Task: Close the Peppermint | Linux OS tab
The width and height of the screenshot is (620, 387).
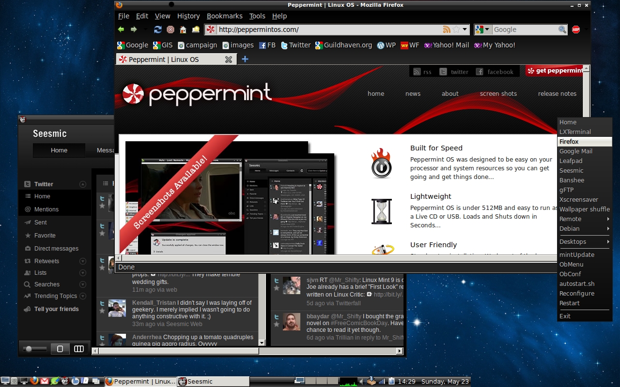Action: tap(229, 60)
